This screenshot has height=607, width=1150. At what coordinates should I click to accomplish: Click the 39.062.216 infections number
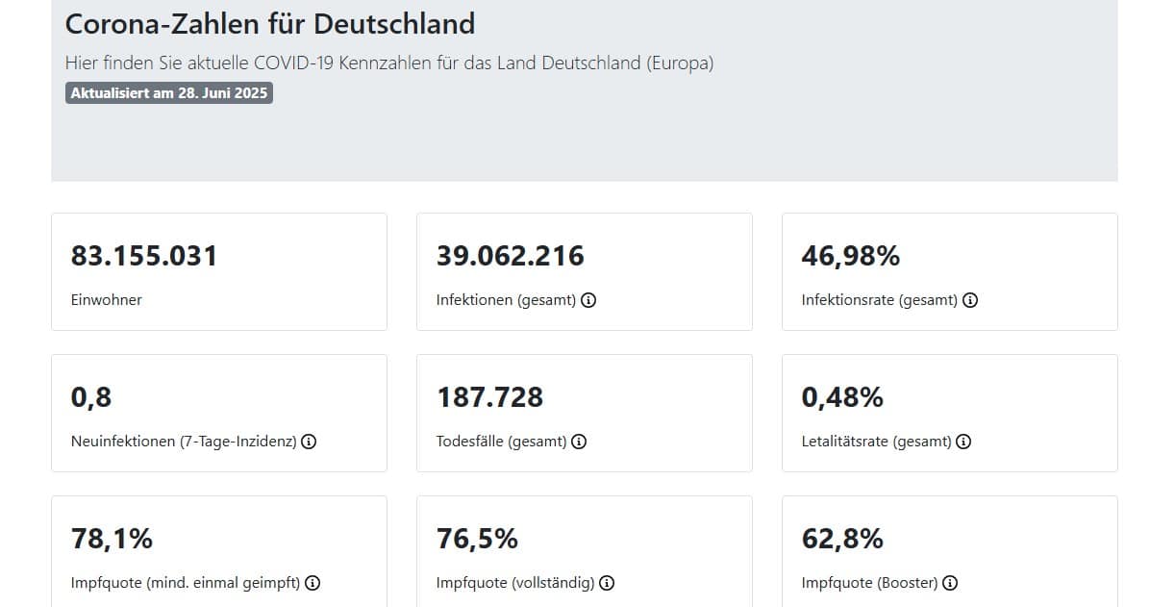point(511,256)
